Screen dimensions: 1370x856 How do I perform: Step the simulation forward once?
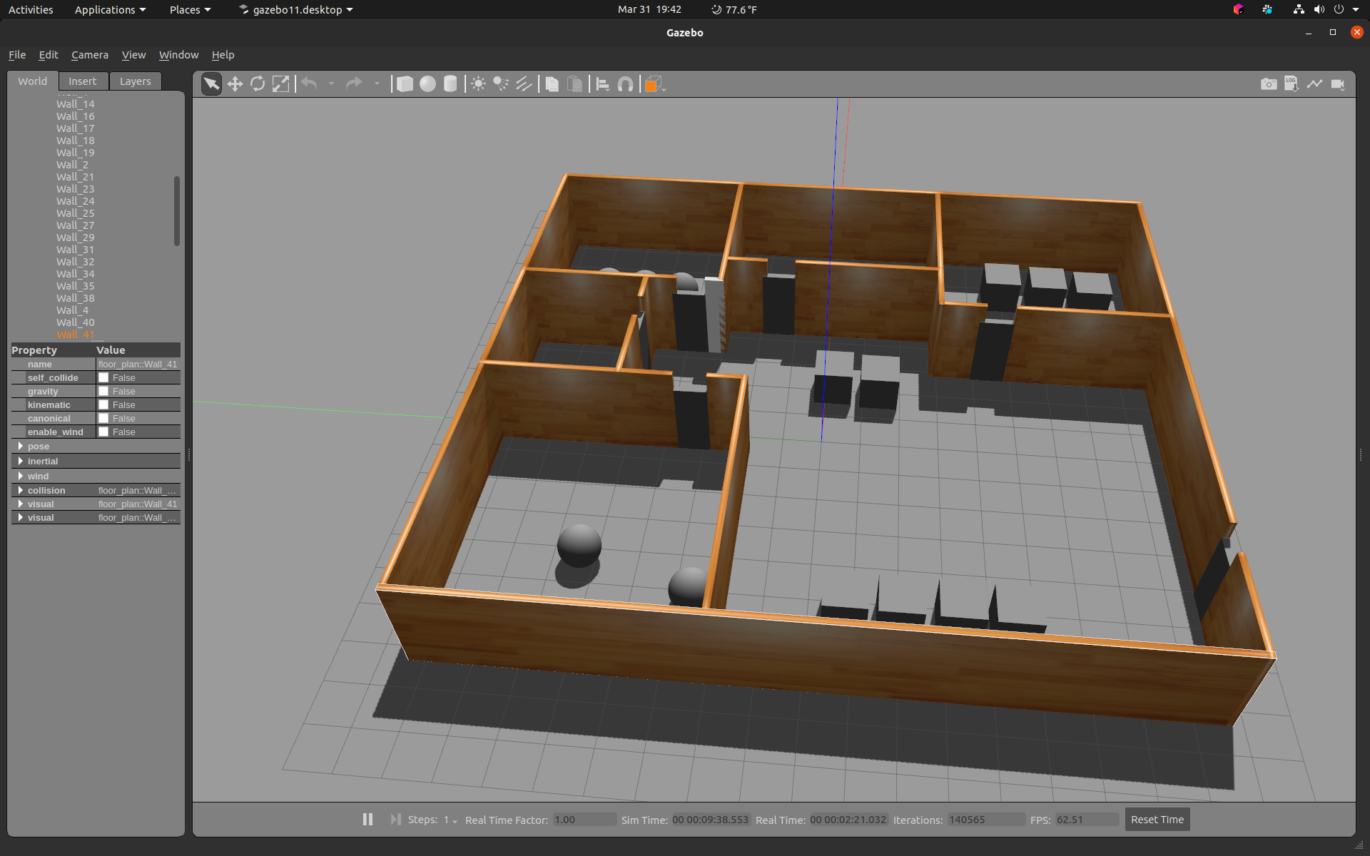(395, 820)
